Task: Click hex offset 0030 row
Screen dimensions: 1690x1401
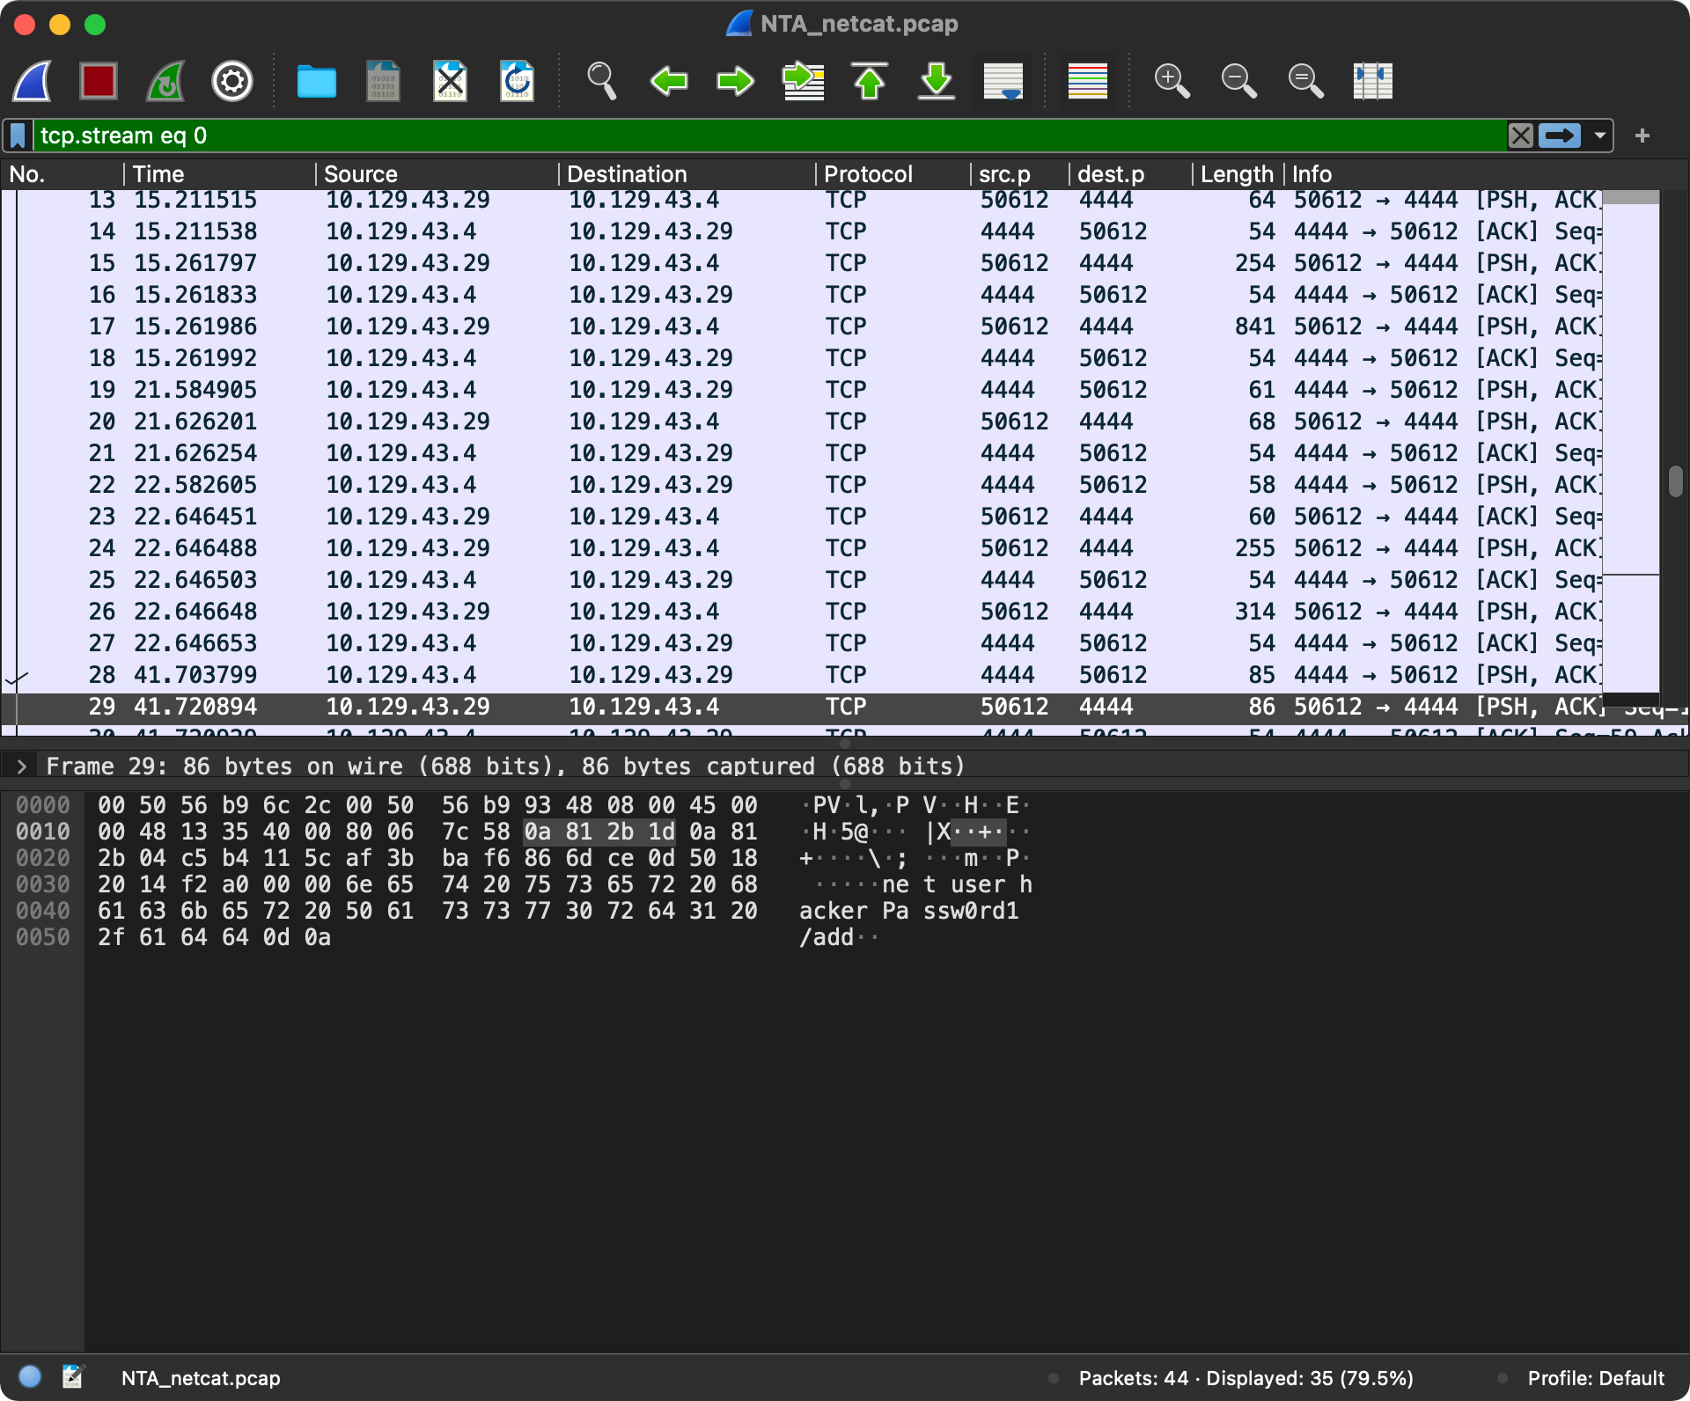Action: coord(42,884)
